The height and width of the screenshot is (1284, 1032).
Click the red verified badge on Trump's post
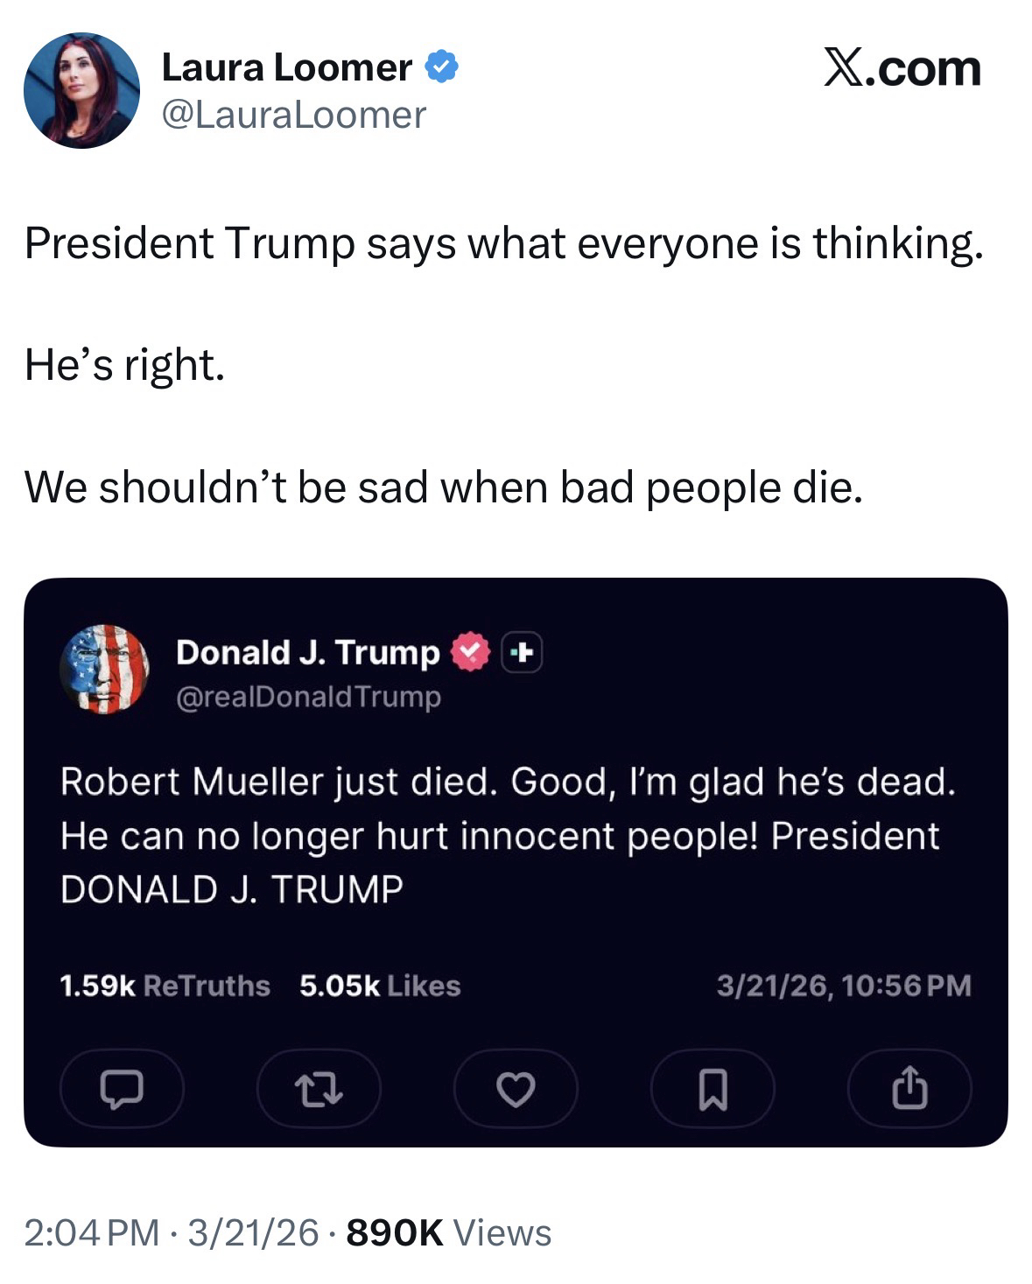click(x=470, y=652)
